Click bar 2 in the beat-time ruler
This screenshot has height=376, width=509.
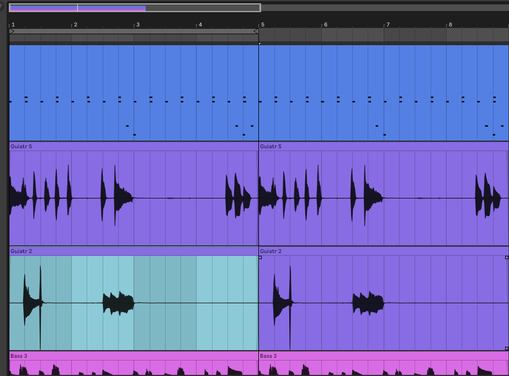(x=75, y=25)
